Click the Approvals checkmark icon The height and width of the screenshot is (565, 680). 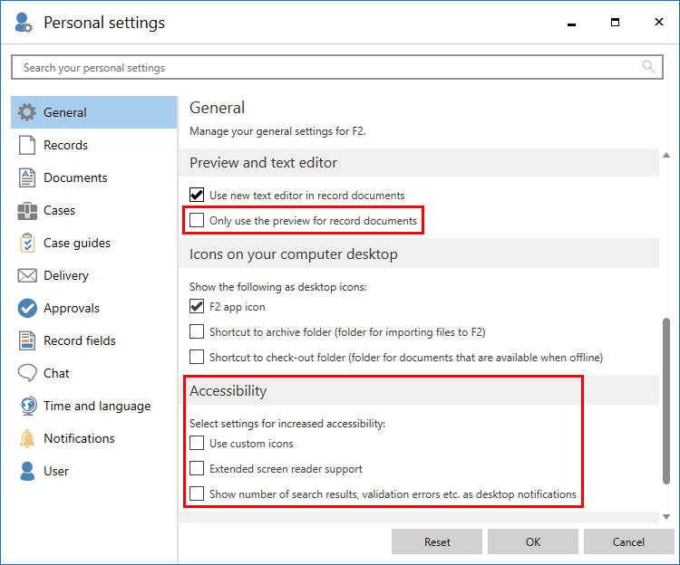click(x=27, y=308)
